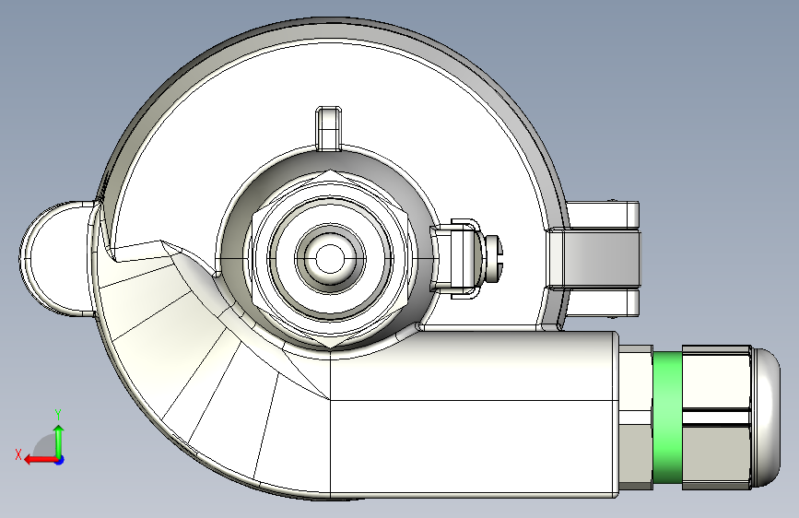Select the small upright tab above the hub
This screenshot has width=799, height=518.
329,129
